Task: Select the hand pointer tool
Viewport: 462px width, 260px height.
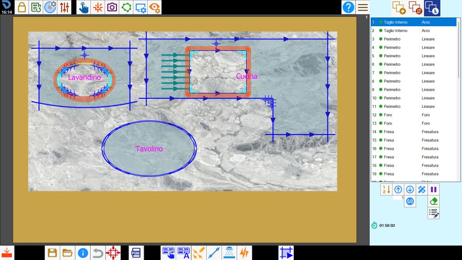Action: (83, 7)
